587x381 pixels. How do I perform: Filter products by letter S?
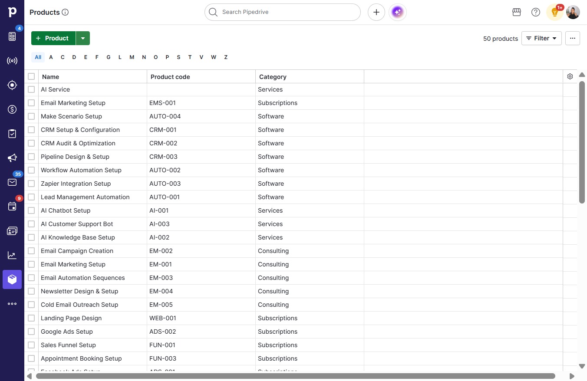(178, 57)
